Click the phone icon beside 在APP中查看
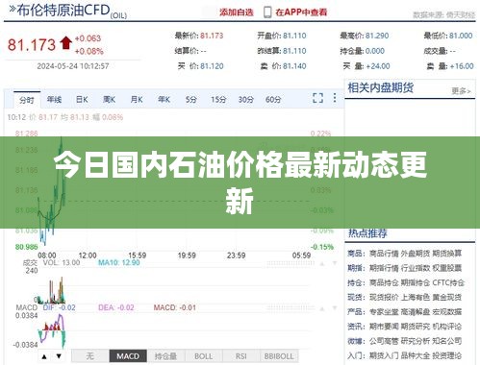The image size is (480, 365). (x=267, y=12)
